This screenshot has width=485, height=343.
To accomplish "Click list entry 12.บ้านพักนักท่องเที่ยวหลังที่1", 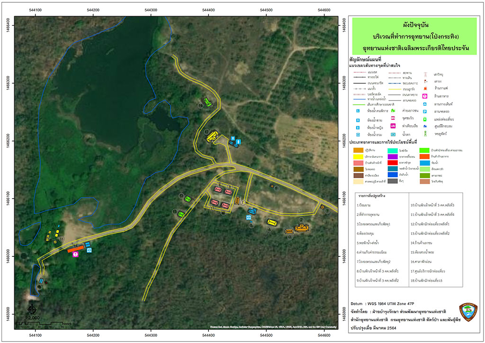I will click(430, 224).
